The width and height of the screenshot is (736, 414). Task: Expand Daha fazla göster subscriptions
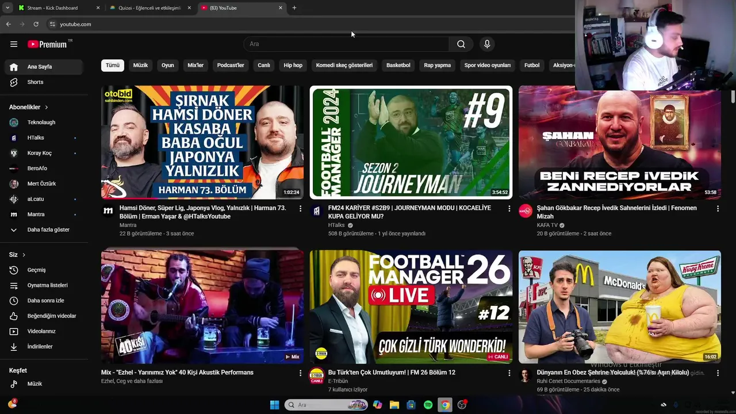click(44, 230)
